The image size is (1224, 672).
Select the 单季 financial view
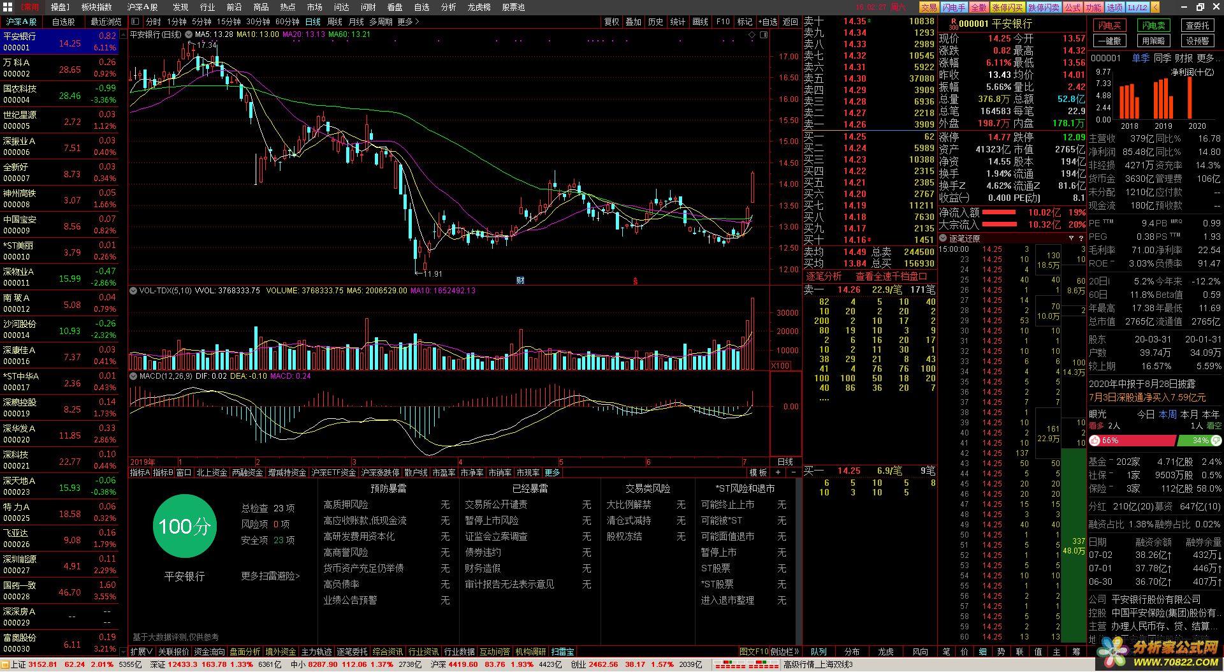[1140, 58]
